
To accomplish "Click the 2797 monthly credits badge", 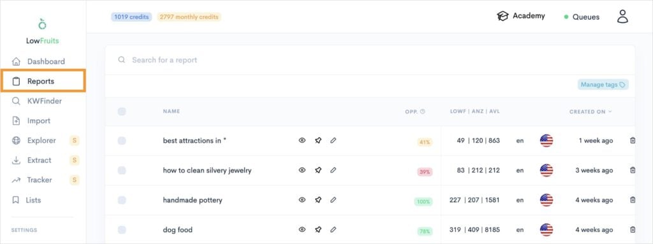I will [x=189, y=17].
